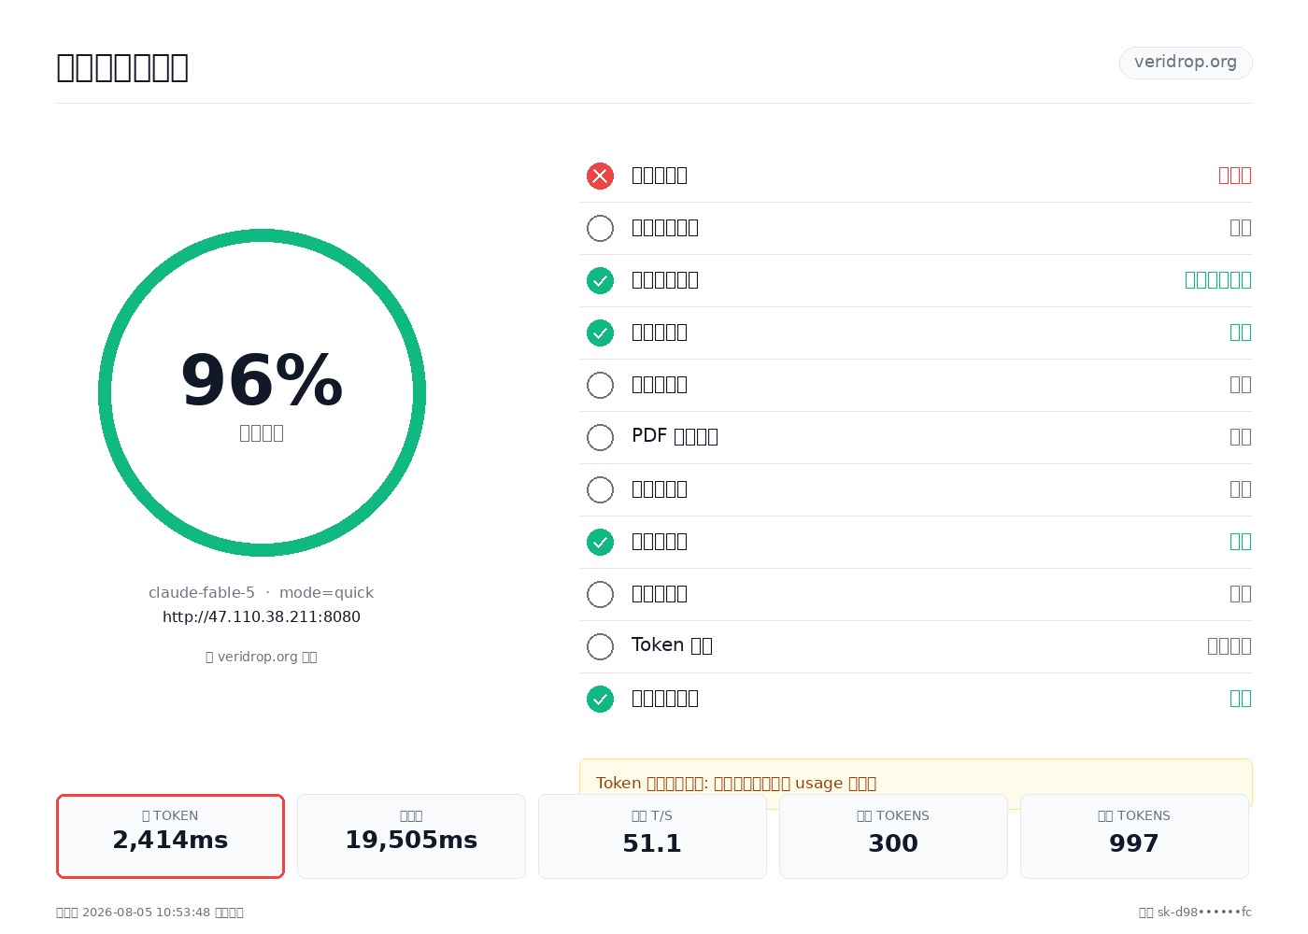Image resolution: width=1308 pixels, height=934 pixels.
Task: Click the status circle beside PDF row
Action: click(x=600, y=437)
